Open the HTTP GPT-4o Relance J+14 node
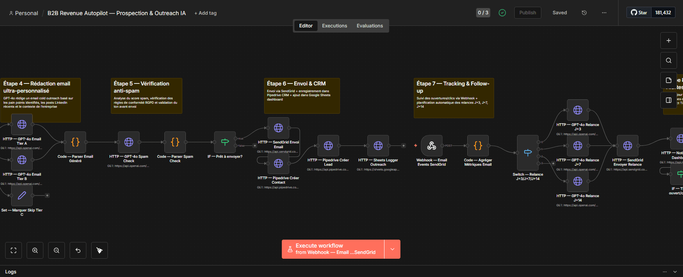The image size is (683, 277). 578,181
